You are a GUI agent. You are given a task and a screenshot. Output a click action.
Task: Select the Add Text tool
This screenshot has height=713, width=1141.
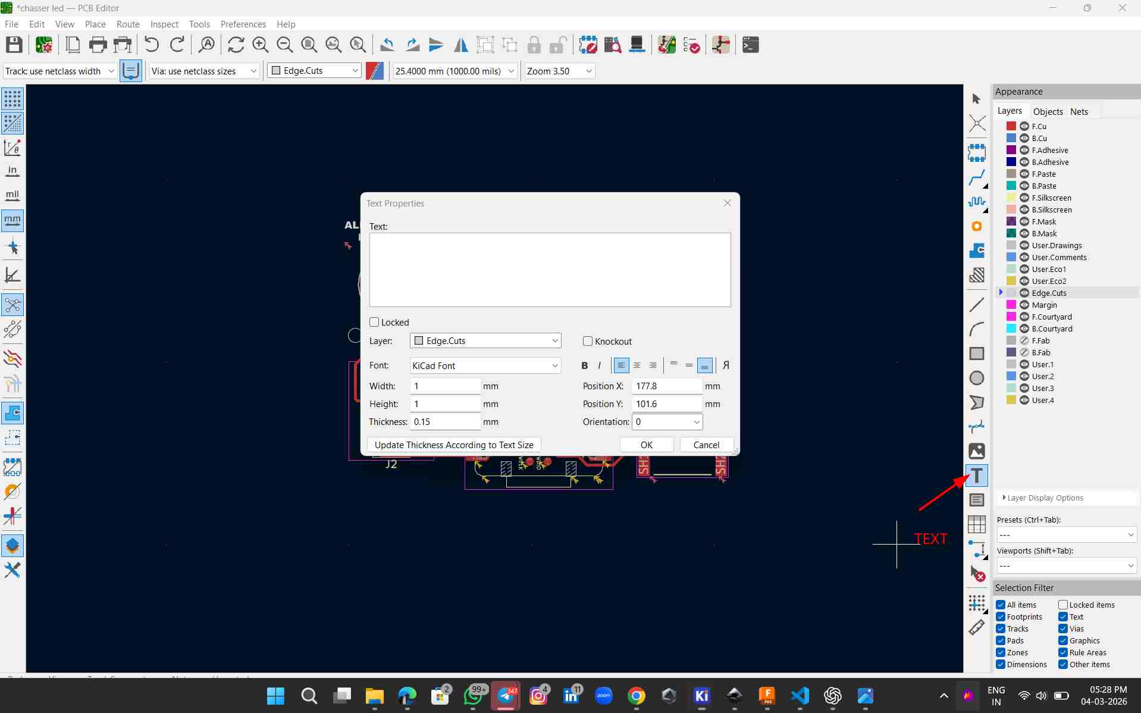[x=977, y=476]
